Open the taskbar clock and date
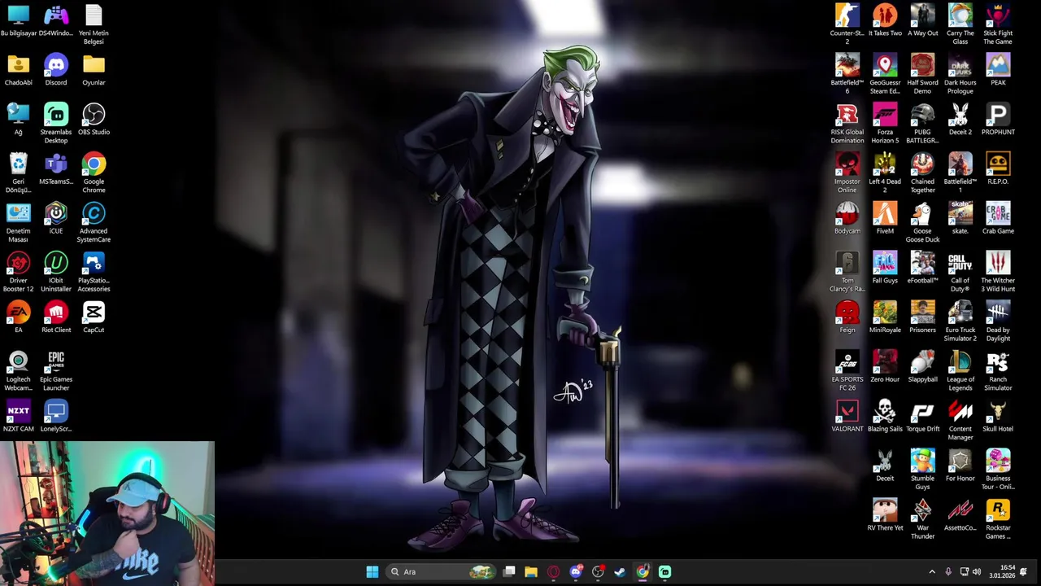Image resolution: width=1041 pixels, height=586 pixels. pyautogui.click(x=1002, y=571)
